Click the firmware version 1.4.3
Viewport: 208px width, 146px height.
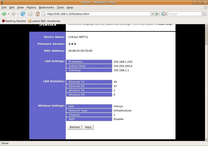[72, 44]
